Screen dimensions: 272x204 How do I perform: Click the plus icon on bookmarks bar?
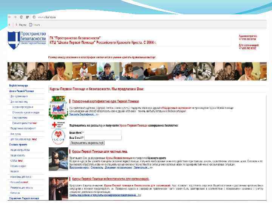[x=9, y=25]
